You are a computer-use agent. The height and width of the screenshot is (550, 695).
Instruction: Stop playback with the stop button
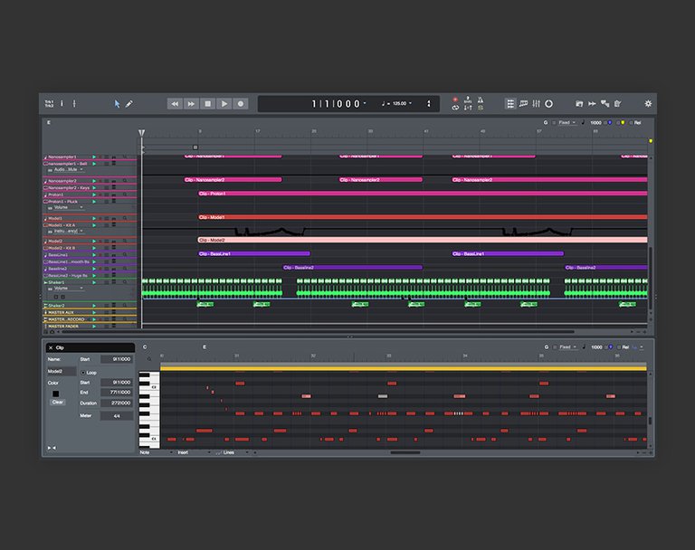208,104
